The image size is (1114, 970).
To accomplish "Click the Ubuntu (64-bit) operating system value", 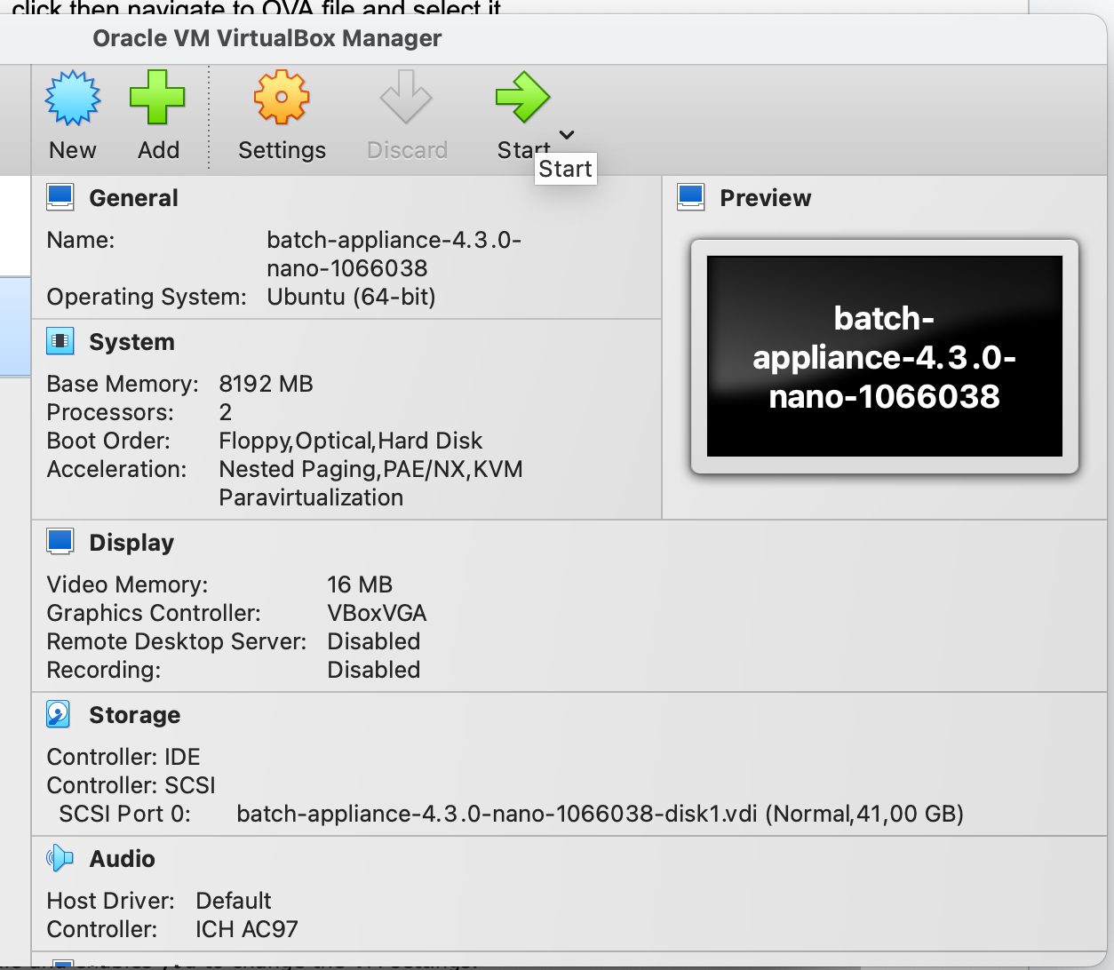I will pyautogui.click(x=352, y=297).
